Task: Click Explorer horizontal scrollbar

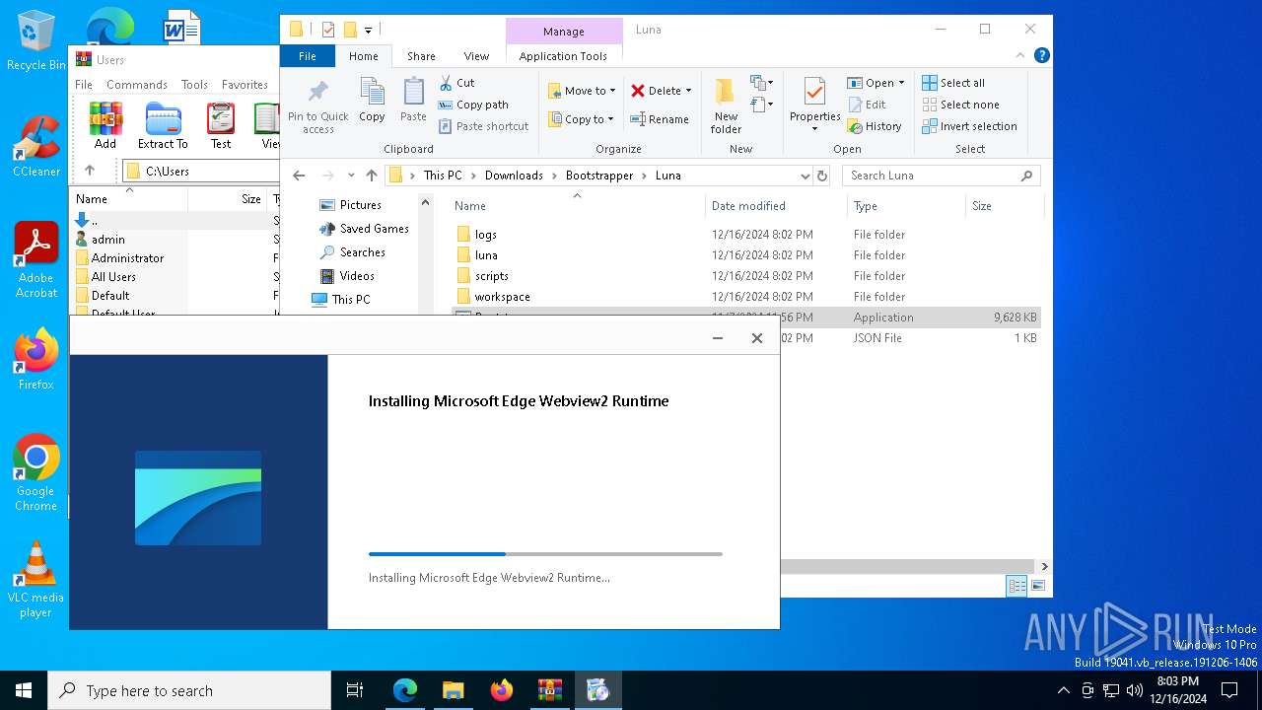Action: (908, 566)
